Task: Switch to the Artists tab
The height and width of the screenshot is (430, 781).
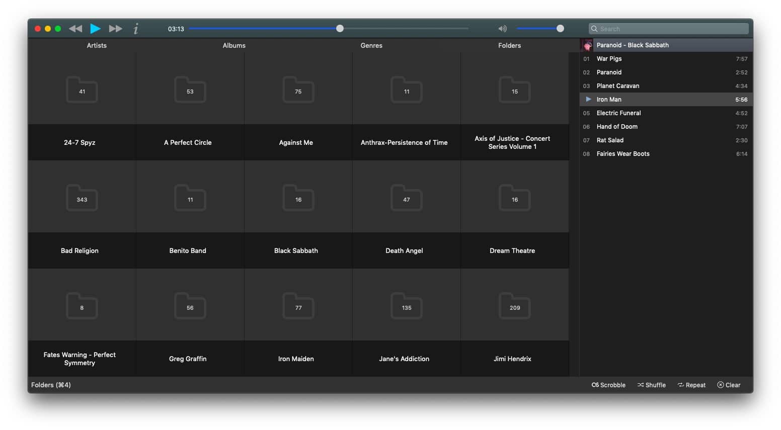Action: 97,45
